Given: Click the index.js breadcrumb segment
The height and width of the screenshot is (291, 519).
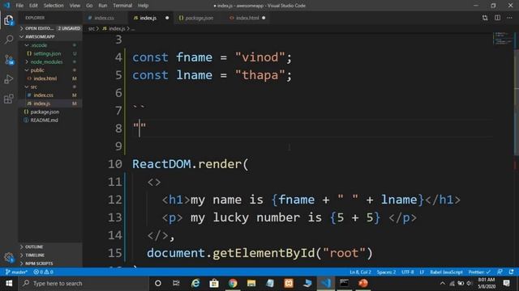Looking at the screenshot, I should point(114,29).
